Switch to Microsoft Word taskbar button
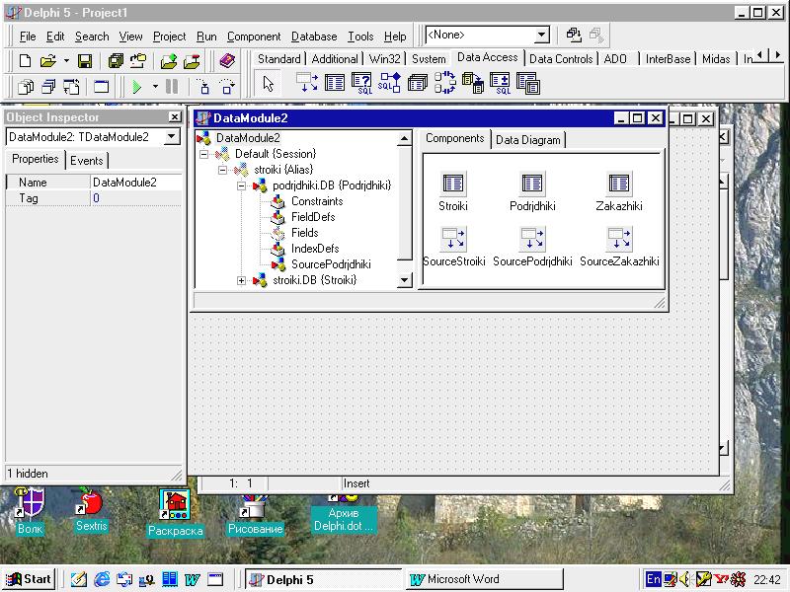Image resolution: width=790 pixels, height=592 pixels. click(x=484, y=579)
